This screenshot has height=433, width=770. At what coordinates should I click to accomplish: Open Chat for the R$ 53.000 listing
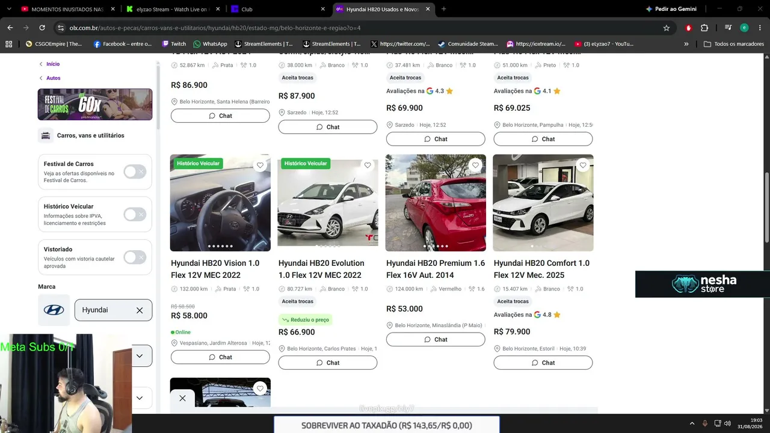tap(436, 339)
